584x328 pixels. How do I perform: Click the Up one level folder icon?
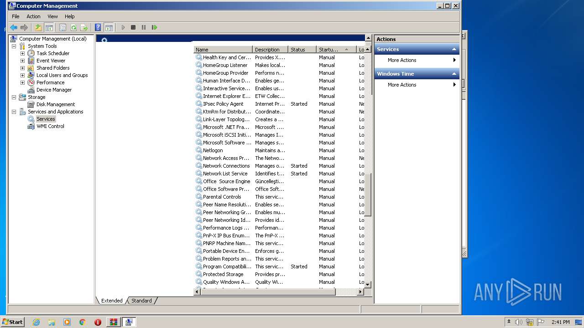pyautogui.click(x=38, y=27)
